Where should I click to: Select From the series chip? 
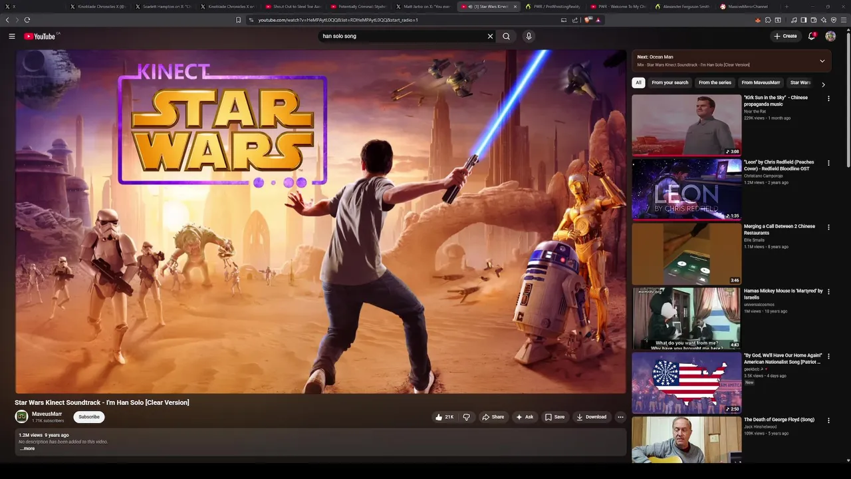click(715, 82)
